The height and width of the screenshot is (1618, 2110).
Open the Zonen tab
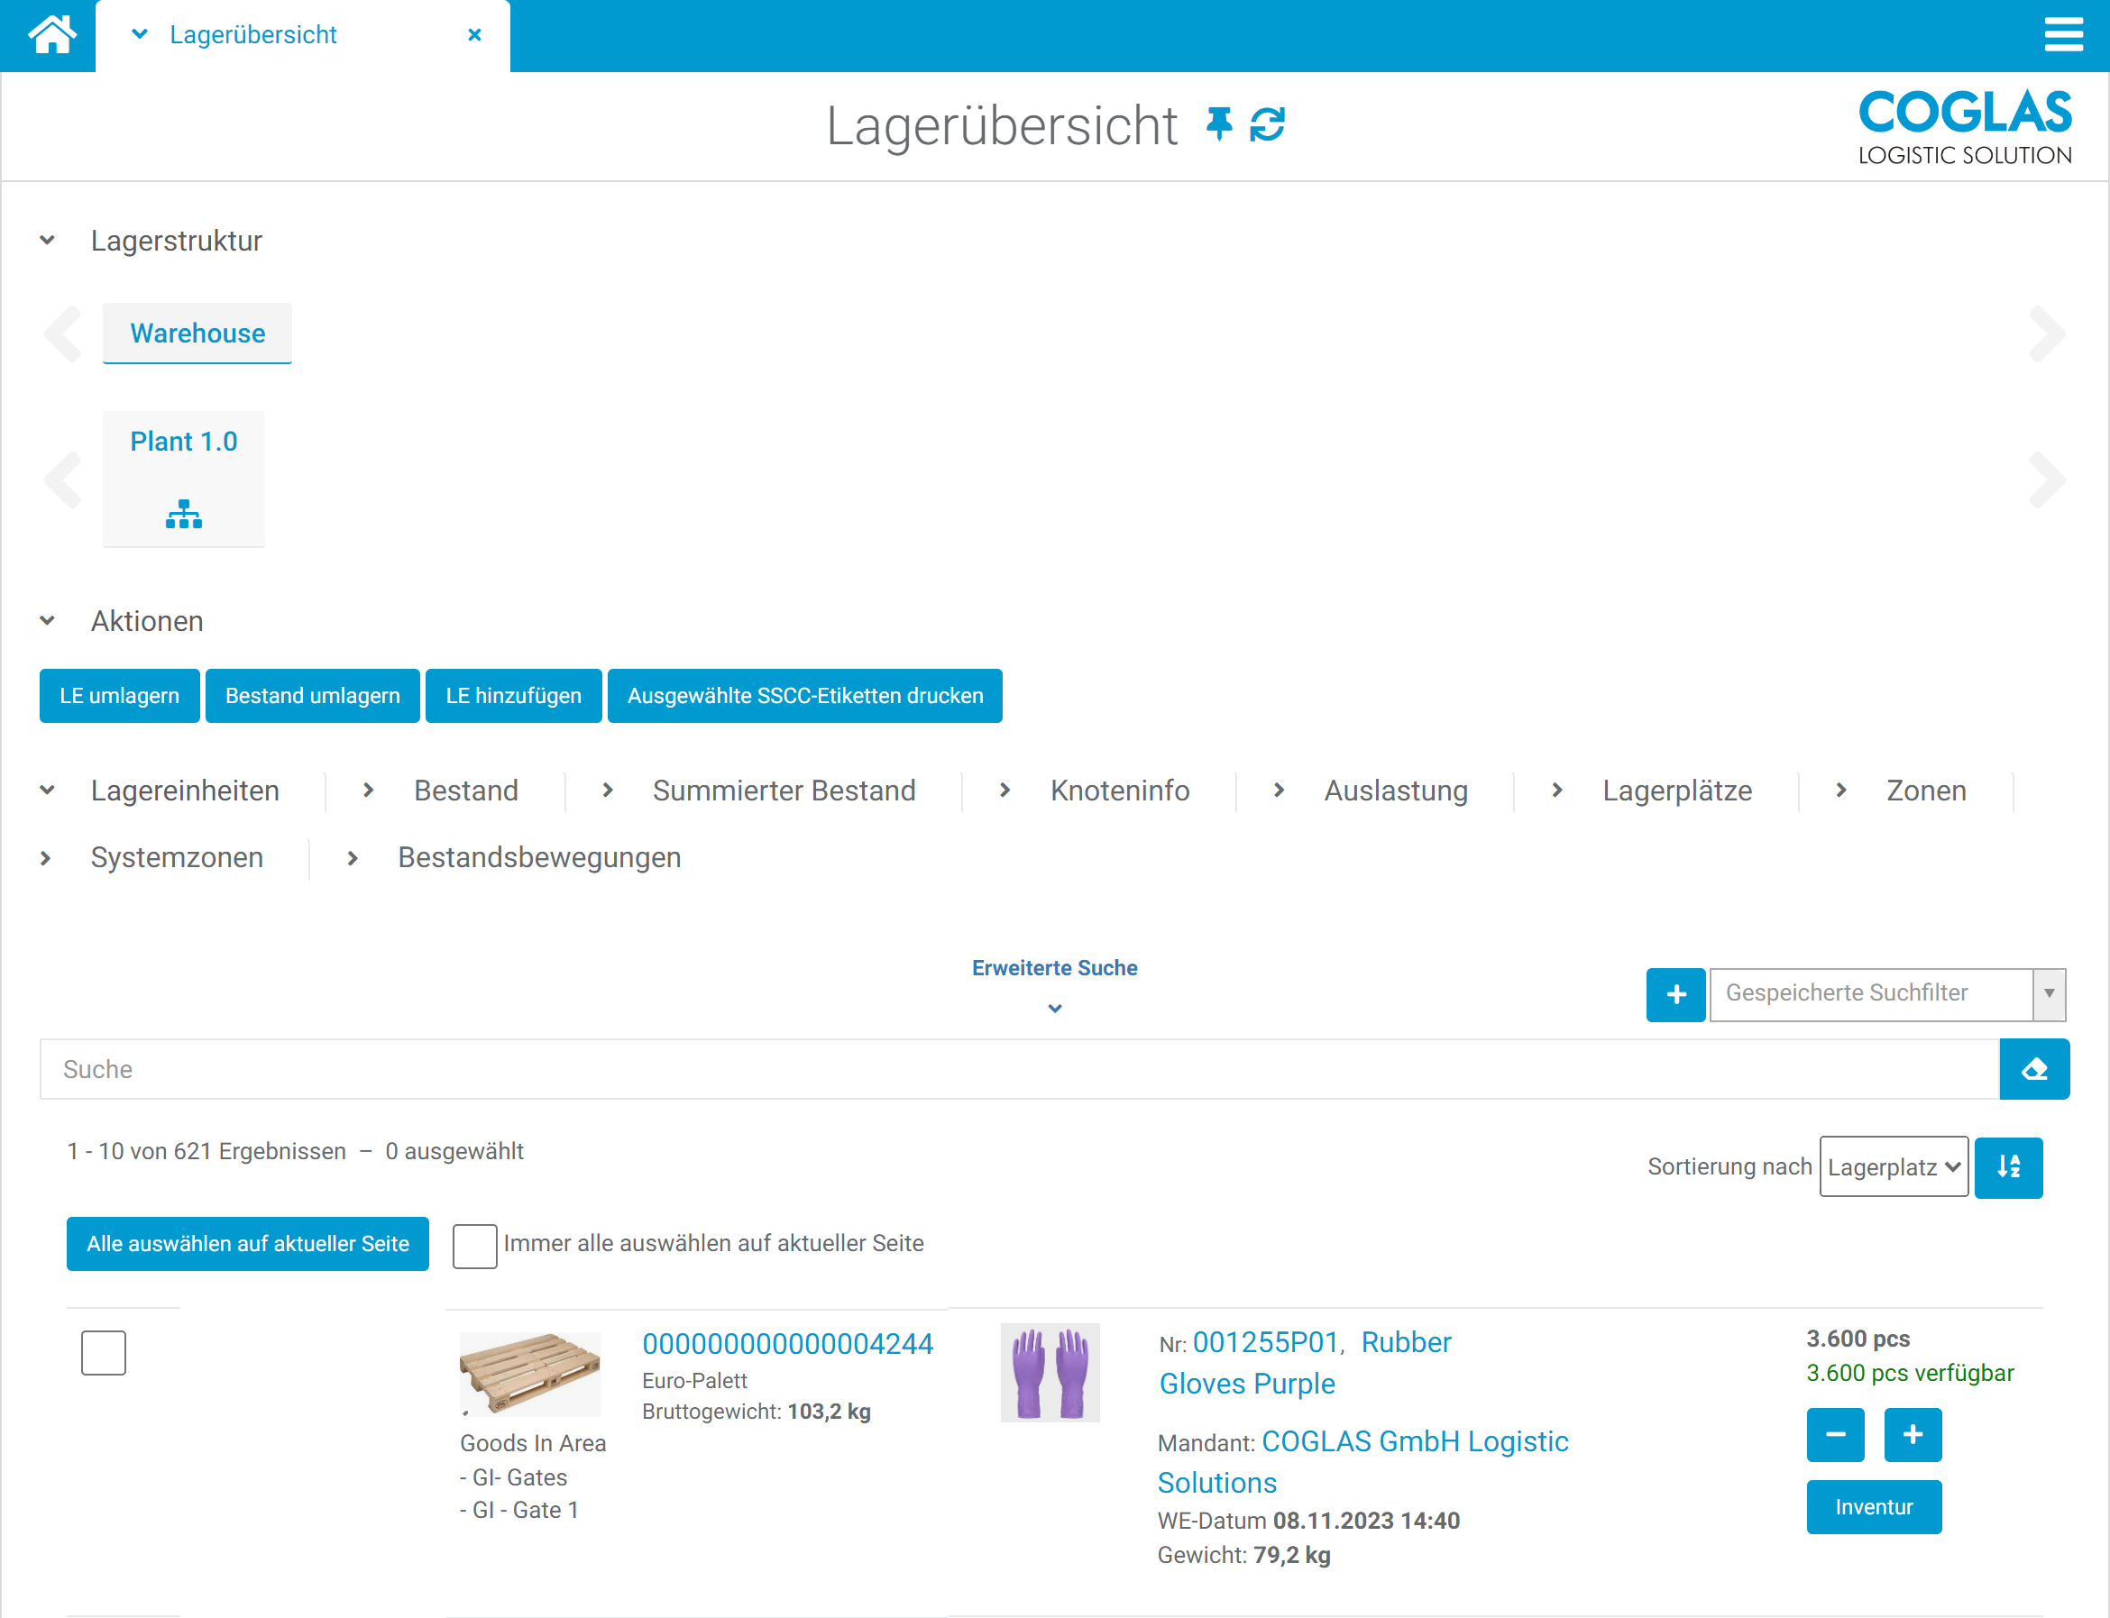[1925, 791]
